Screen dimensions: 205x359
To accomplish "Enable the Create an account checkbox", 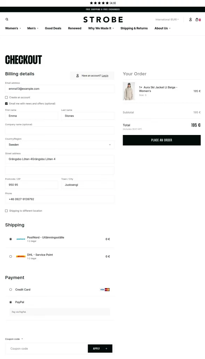I will (6, 97).
